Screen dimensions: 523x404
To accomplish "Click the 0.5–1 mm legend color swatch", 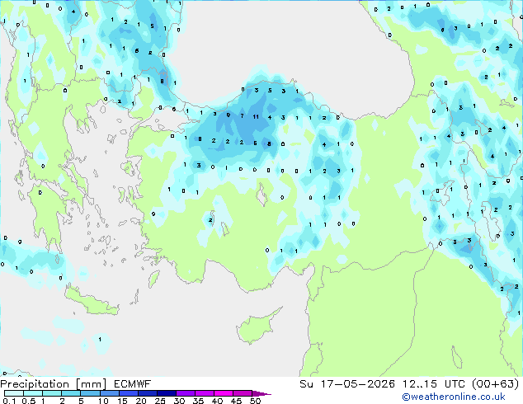I will tap(33, 393).
